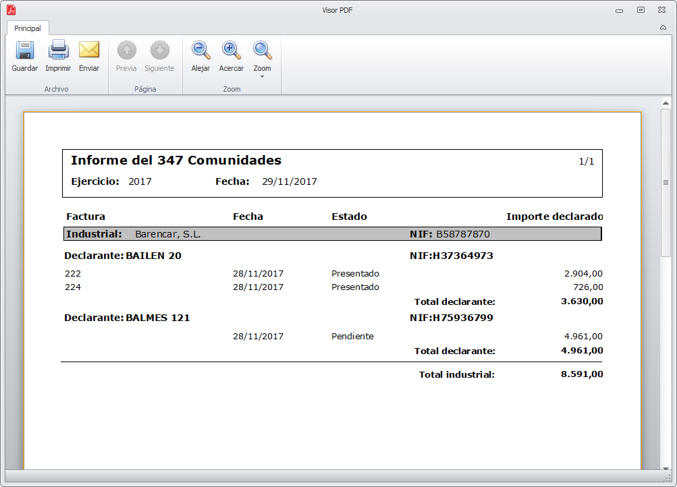This screenshot has height=487, width=677.
Task: Print the document with Imprimir
Action: (x=58, y=51)
